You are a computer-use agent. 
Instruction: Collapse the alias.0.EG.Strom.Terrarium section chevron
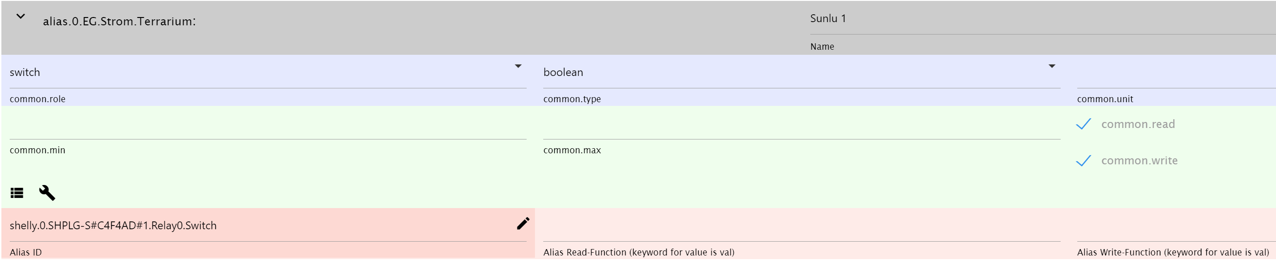[x=21, y=17]
